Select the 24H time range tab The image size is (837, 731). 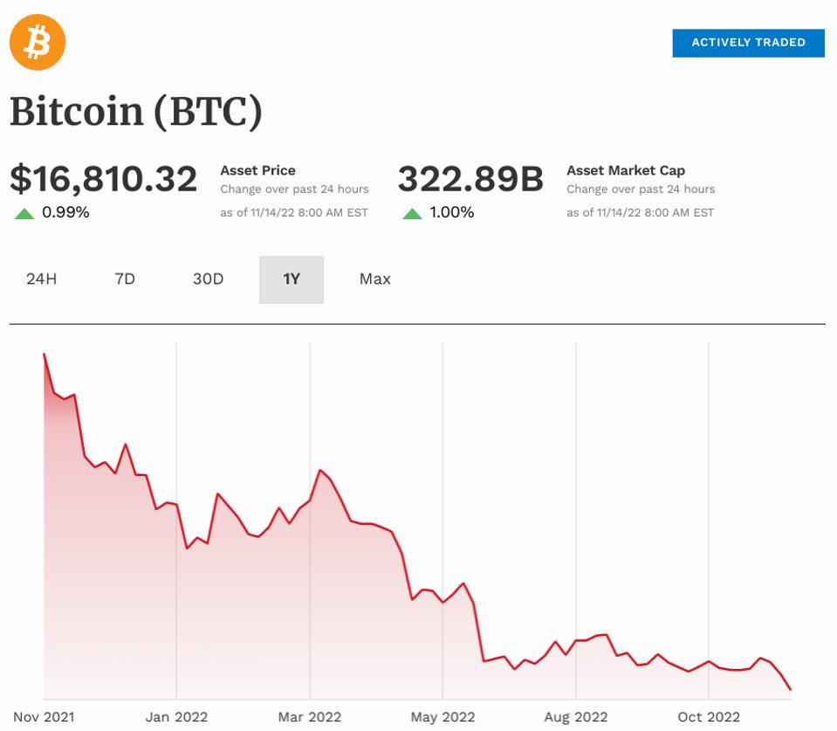pyautogui.click(x=41, y=279)
